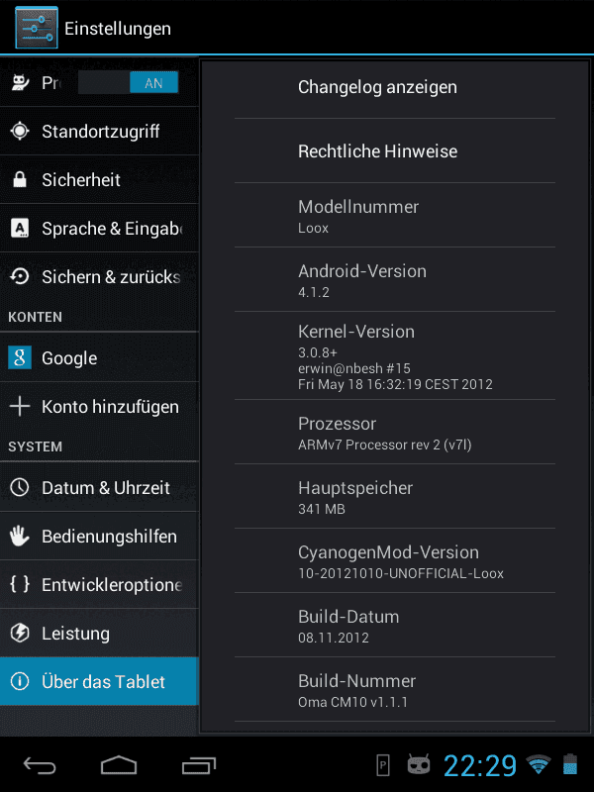Screen dimensions: 594x792
Task: Open the recent apps switcher
Action: (199, 765)
